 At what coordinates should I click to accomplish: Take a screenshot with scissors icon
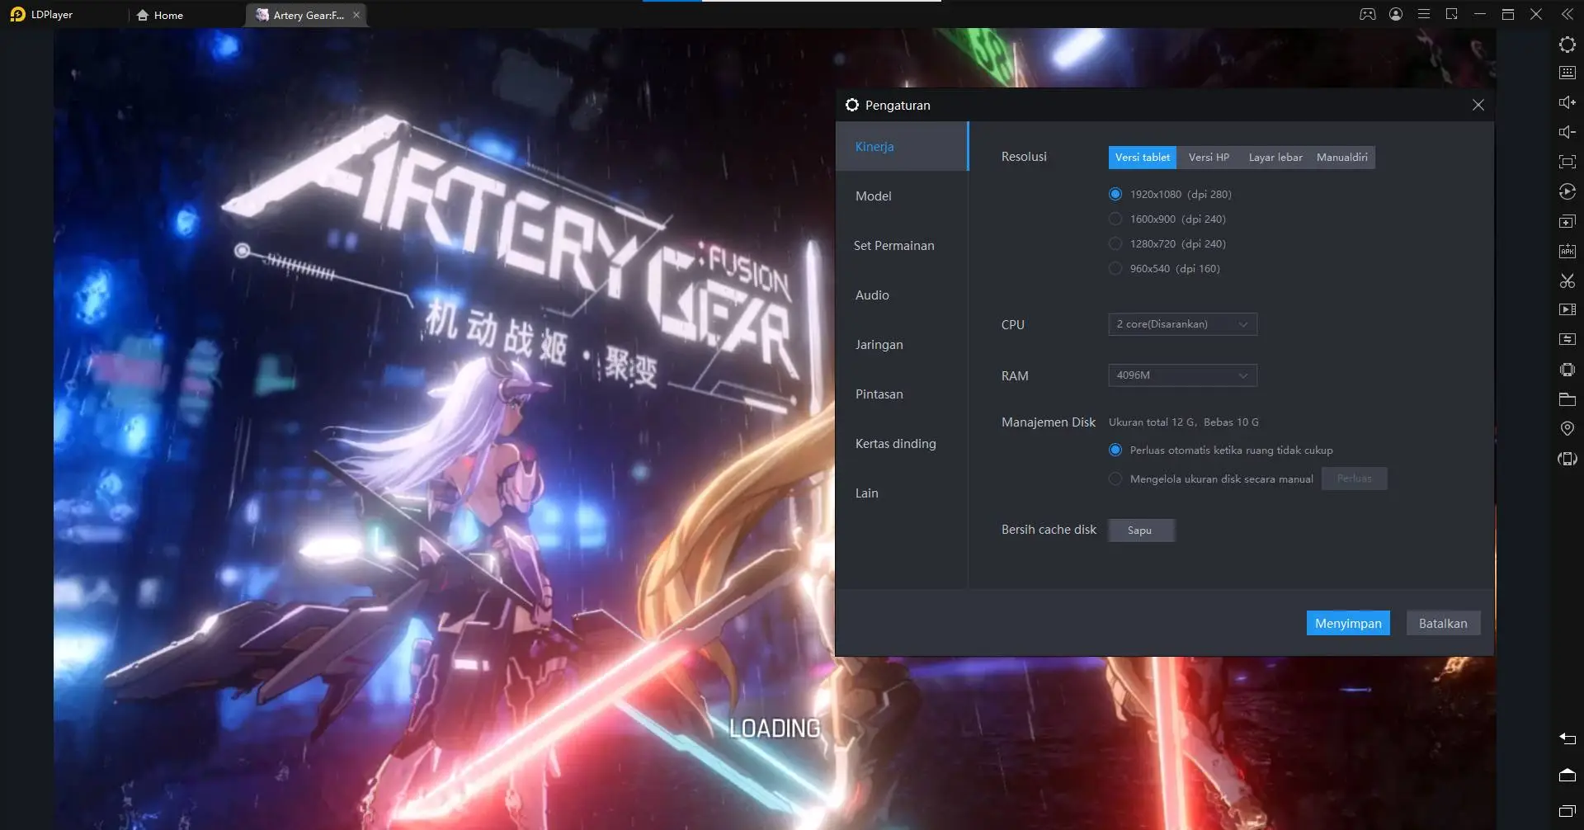pyautogui.click(x=1567, y=281)
